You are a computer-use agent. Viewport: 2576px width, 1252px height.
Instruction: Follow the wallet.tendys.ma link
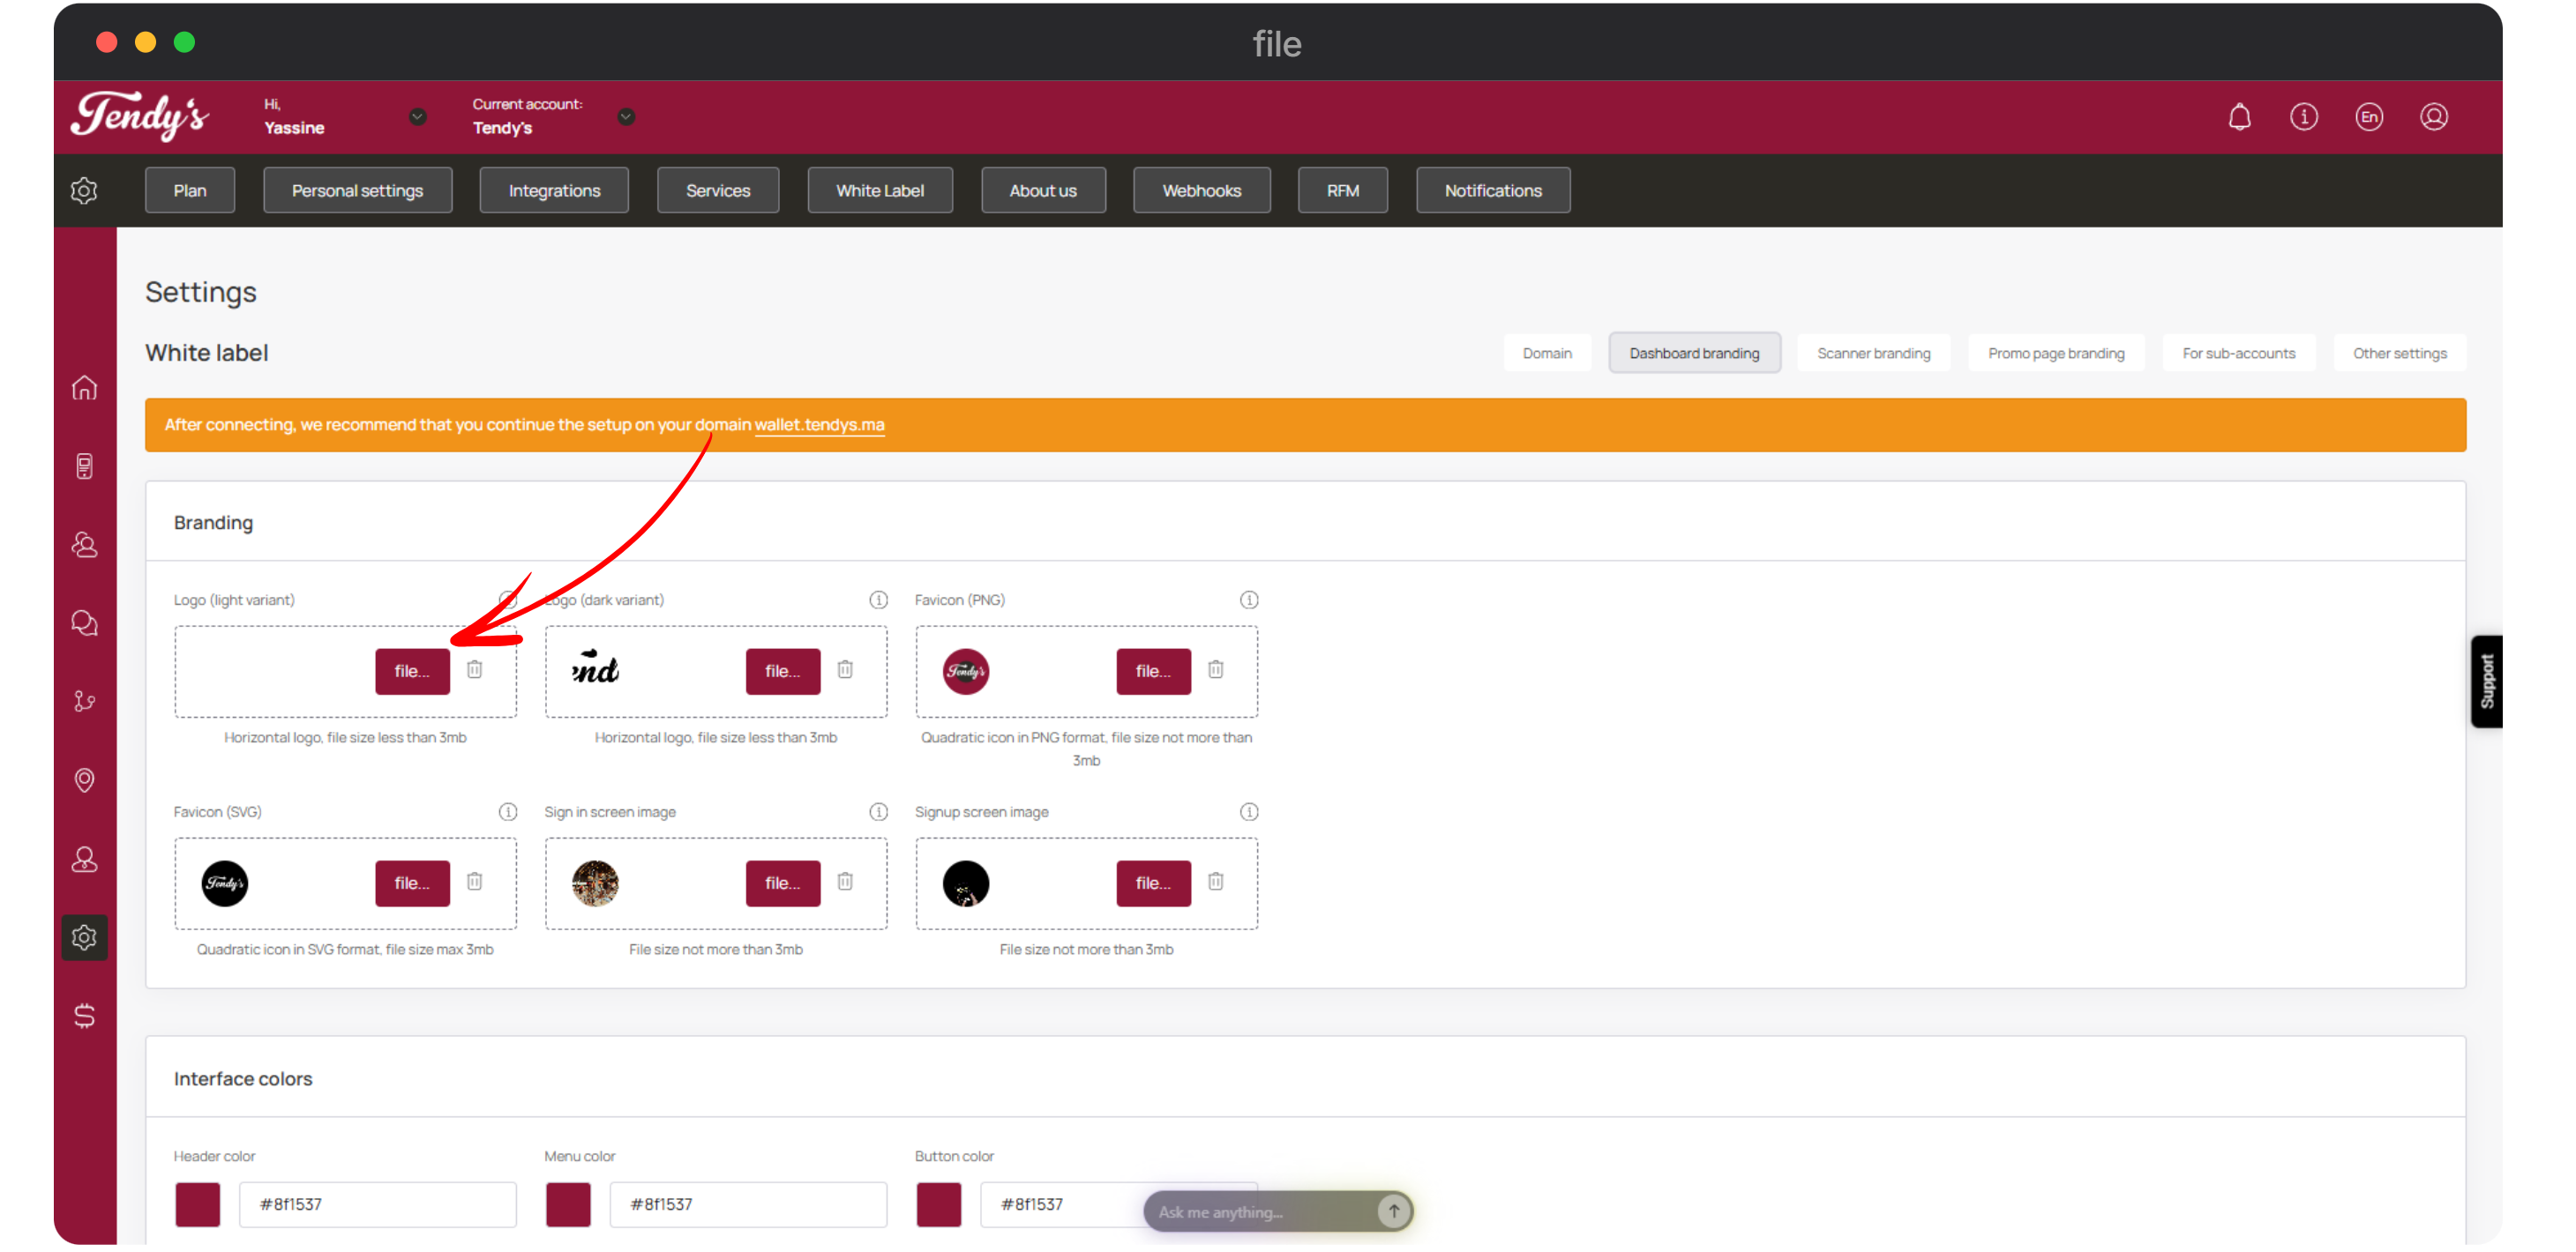pyautogui.click(x=819, y=425)
